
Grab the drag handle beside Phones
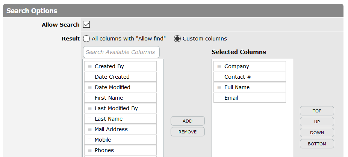click(90, 150)
